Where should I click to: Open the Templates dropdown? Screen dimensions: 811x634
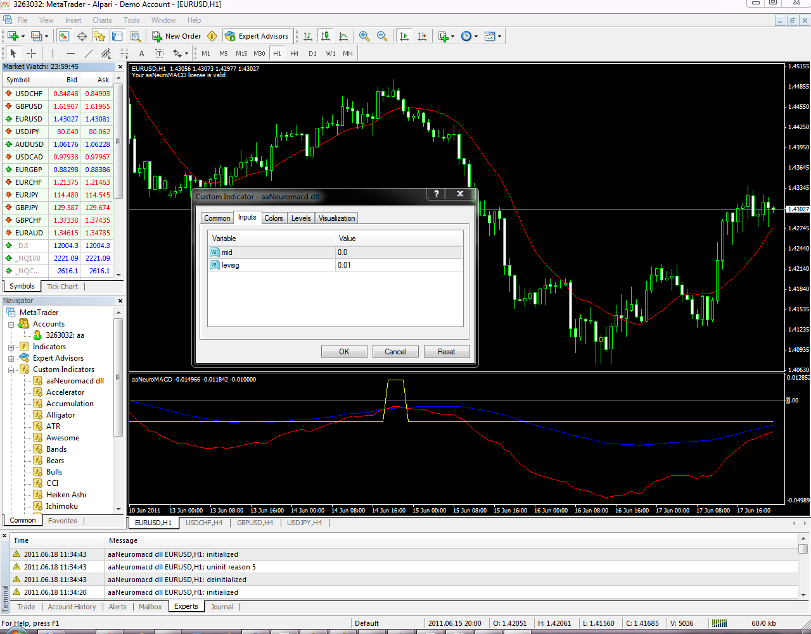[x=493, y=36]
